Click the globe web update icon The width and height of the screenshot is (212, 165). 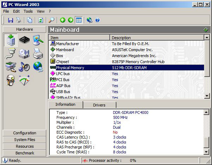click(x=89, y=20)
